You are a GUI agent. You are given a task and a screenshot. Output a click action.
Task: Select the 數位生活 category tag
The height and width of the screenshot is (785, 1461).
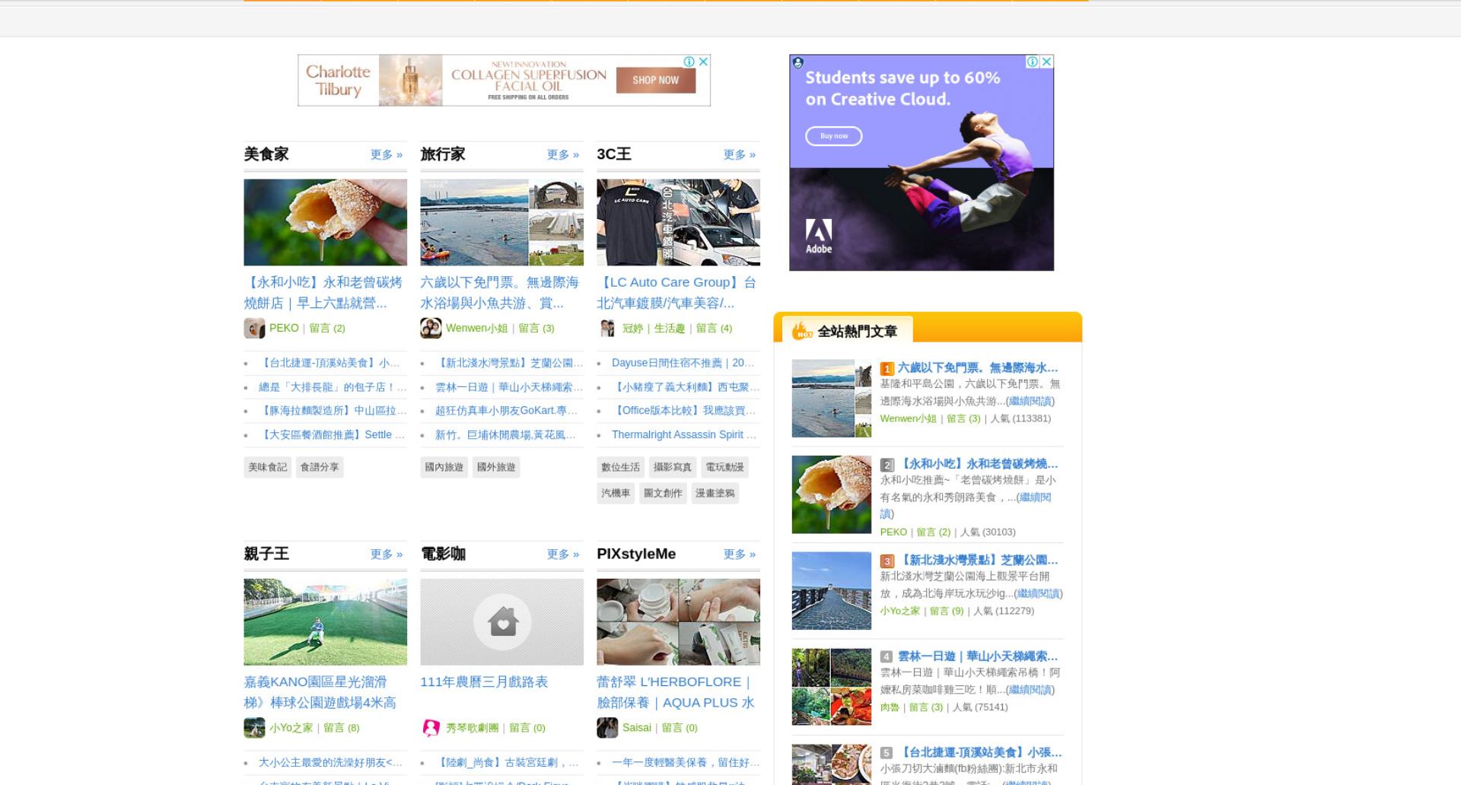(x=621, y=467)
